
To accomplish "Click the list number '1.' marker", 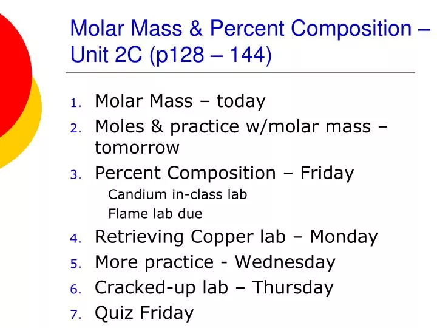I will [76, 103].
